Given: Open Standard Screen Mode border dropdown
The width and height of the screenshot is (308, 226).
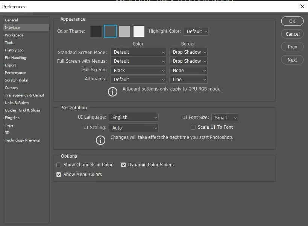Looking at the screenshot, I should [x=188, y=52].
